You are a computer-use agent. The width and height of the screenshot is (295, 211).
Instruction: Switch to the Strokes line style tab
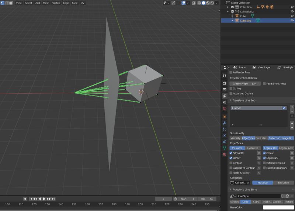pyautogui.click(x=235, y=202)
